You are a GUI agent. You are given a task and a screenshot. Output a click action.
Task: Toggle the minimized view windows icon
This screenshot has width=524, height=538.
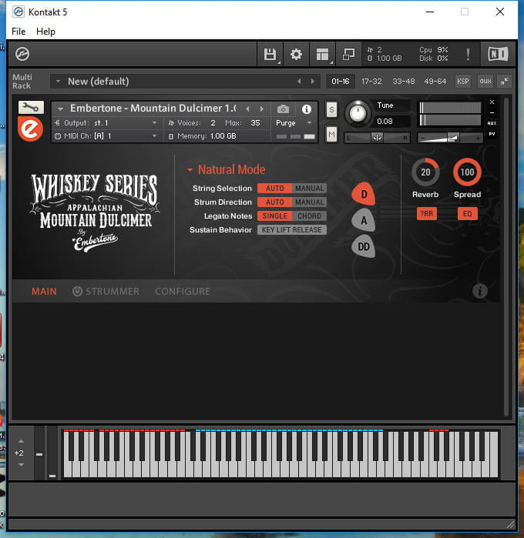tap(348, 54)
